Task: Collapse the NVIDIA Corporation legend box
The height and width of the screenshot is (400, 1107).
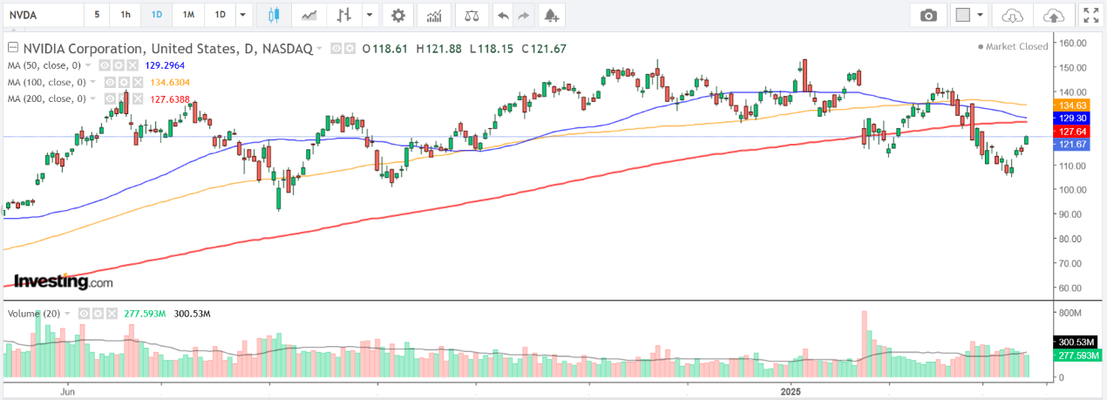Action: coord(12,49)
